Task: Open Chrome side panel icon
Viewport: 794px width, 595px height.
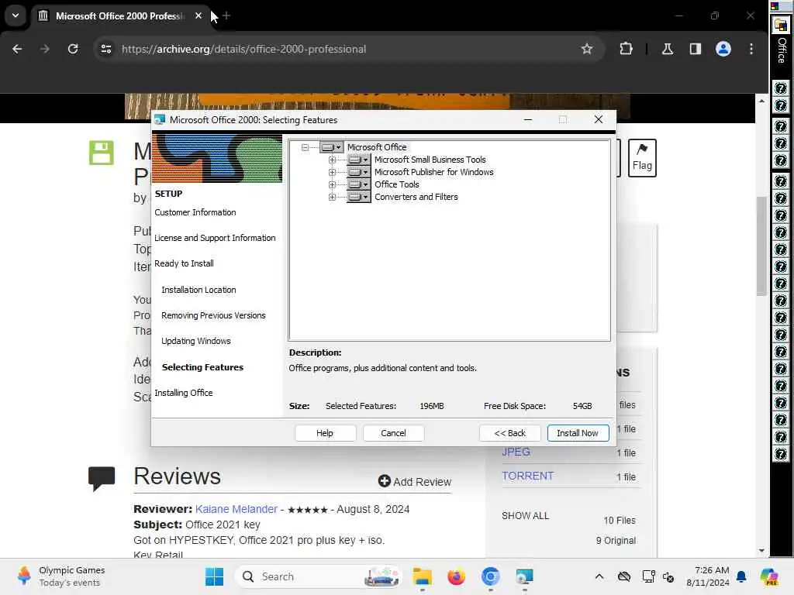Action: 696,49
